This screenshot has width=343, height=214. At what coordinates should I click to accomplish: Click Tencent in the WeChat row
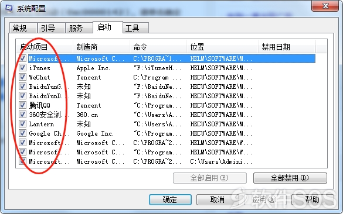[x=89, y=77]
